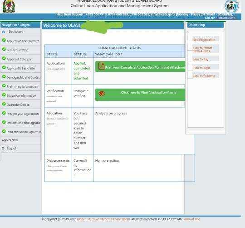Open Declarations and Signature stage

[x=24, y=123]
